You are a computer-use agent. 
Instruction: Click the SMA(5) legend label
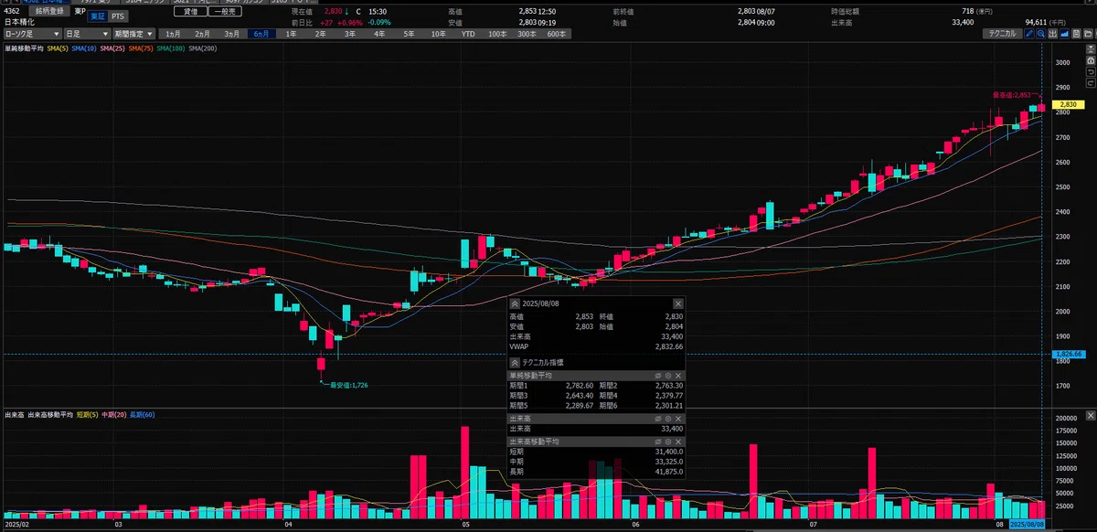tap(58, 48)
